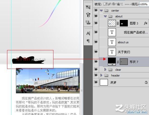
Task: Open the Paragraph panel icon
Action: coord(88,41)
